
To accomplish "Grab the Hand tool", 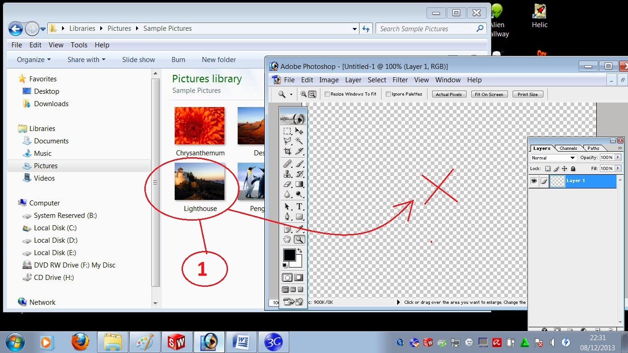I will [287, 239].
